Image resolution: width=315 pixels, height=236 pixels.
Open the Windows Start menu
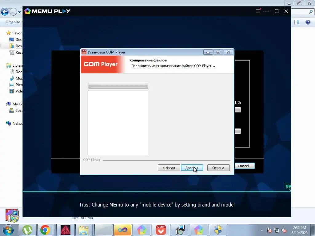8,230
